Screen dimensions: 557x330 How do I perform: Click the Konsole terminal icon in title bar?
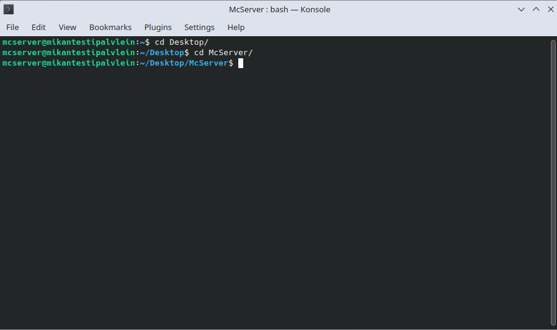pyautogui.click(x=9, y=9)
